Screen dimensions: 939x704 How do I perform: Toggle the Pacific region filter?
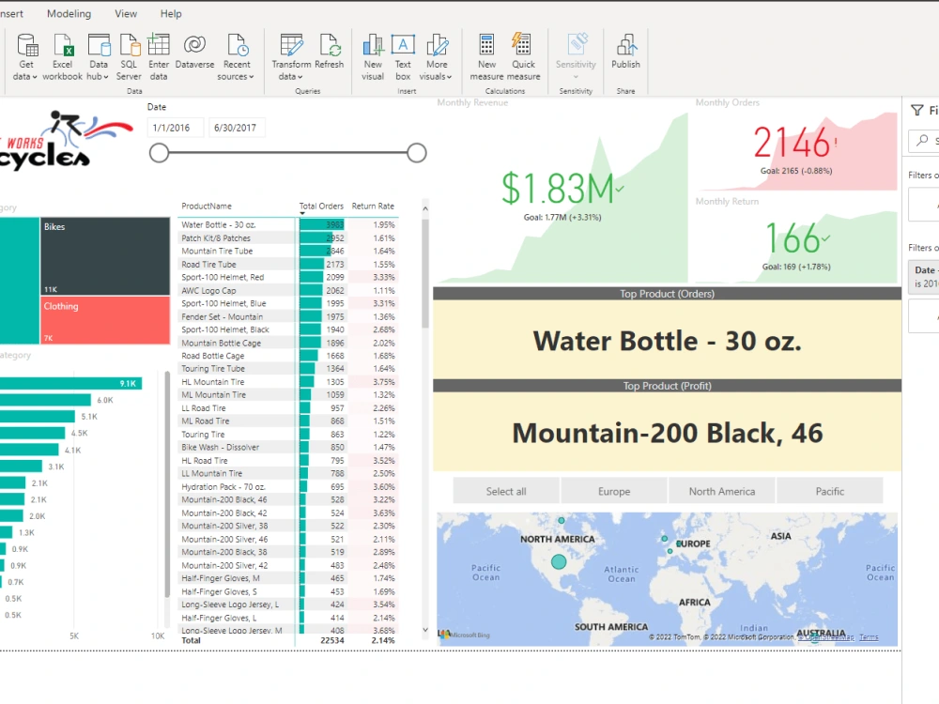coord(829,490)
